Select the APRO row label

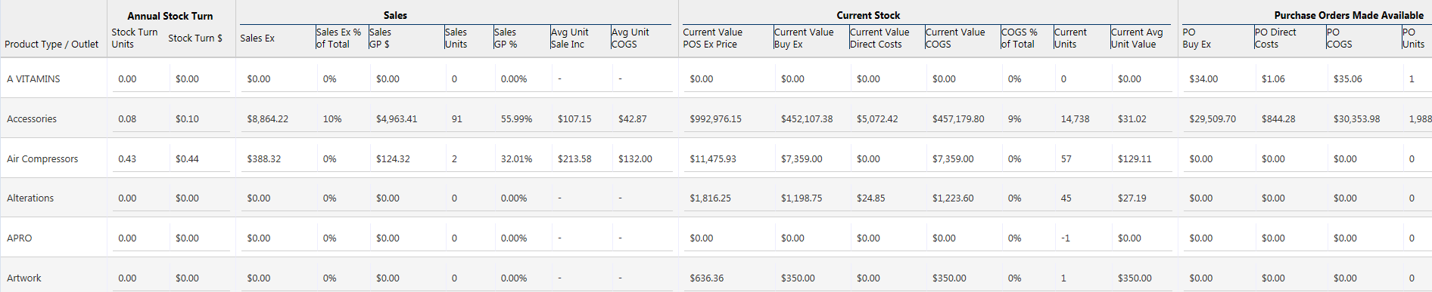pyautogui.click(x=20, y=238)
